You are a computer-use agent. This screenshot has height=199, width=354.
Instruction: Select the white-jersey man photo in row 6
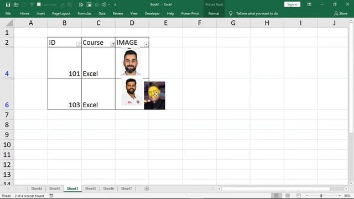pyautogui.click(x=132, y=92)
